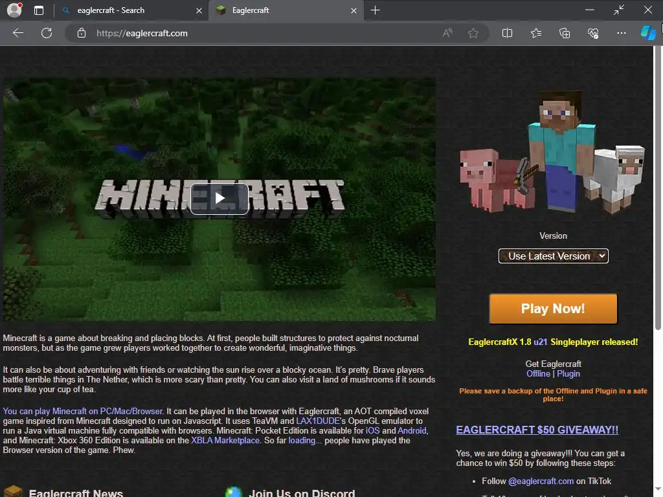The image size is (663, 497).
Task: Click the Play Now! button
Action: coord(553,309)
